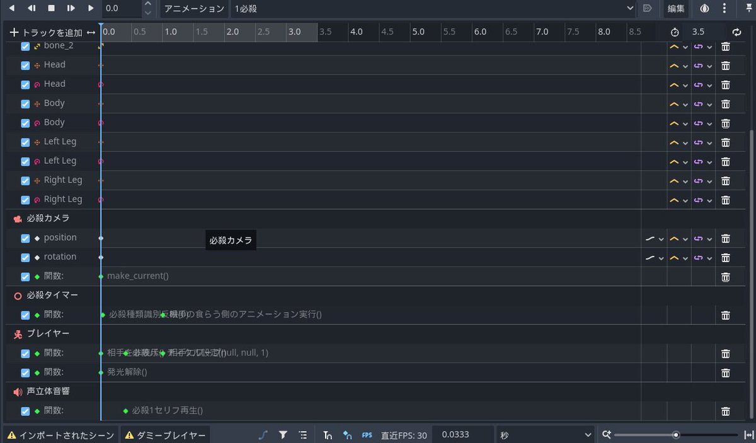Open loop wrap dropdown for rotation property track
The image size is (756, 443).
(x=703, y=258)
